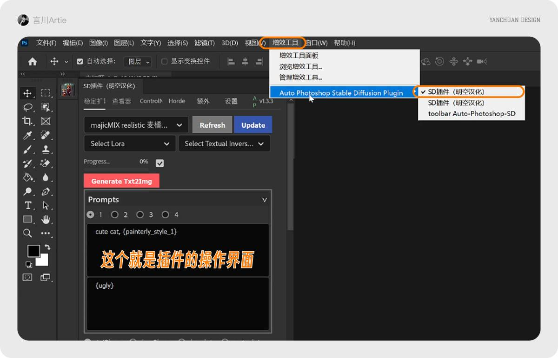Select the Zoom tool
Screen dimensions: 558x358
coord(27,233)
